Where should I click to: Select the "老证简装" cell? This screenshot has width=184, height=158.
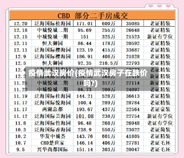coord(160,130)
